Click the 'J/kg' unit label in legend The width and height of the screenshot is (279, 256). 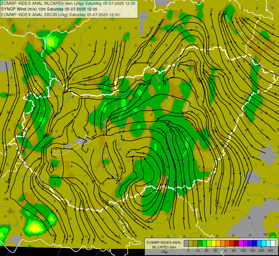164,252
